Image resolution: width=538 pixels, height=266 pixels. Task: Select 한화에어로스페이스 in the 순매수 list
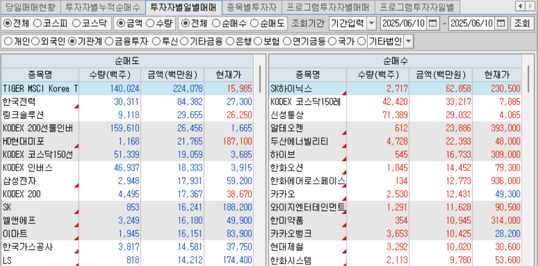tap(395, 181)
